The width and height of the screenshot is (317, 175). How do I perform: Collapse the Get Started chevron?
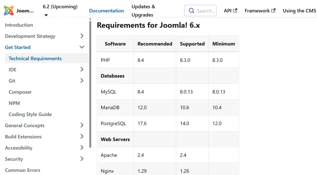click(x=82, y=47)
